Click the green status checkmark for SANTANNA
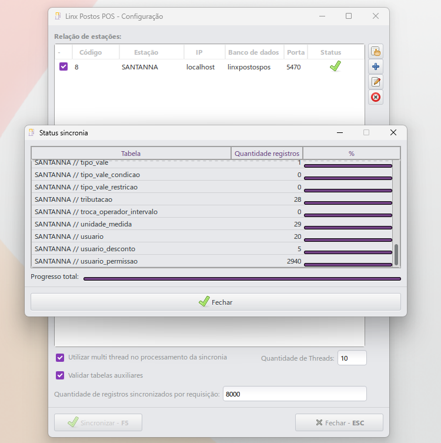Image resolution: width=441 pixels, height=443 pixels. (x=335, y=66)
